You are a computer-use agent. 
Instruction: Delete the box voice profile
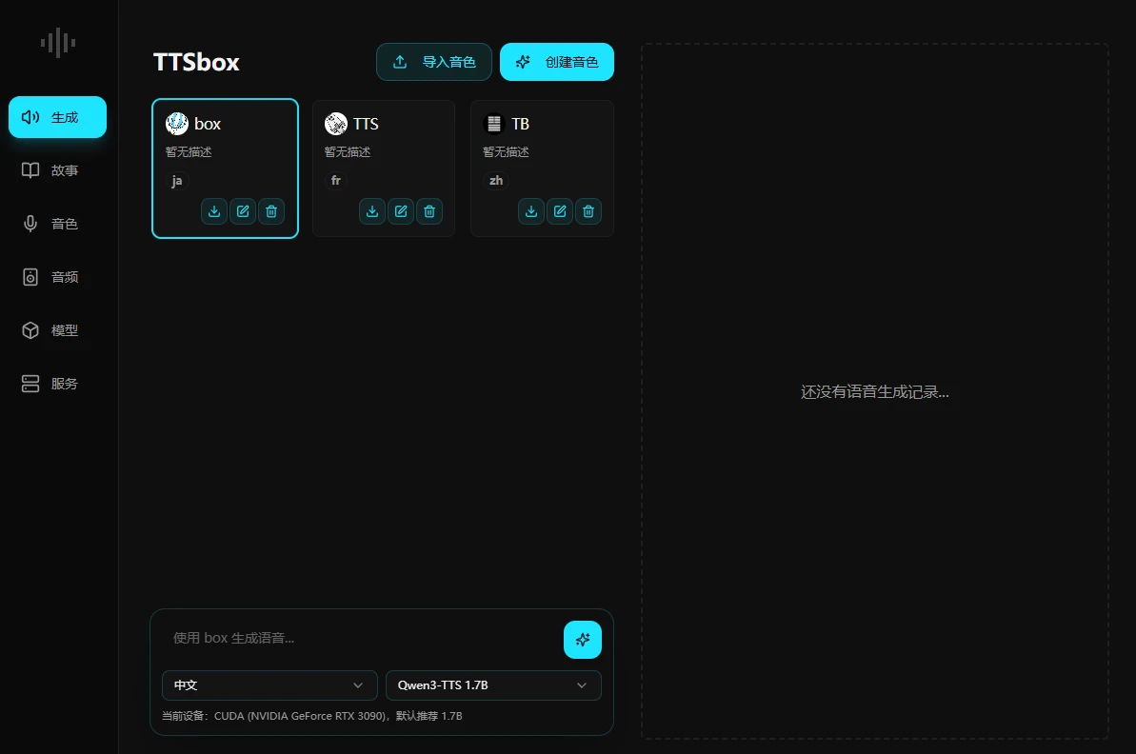coord(271,211)
